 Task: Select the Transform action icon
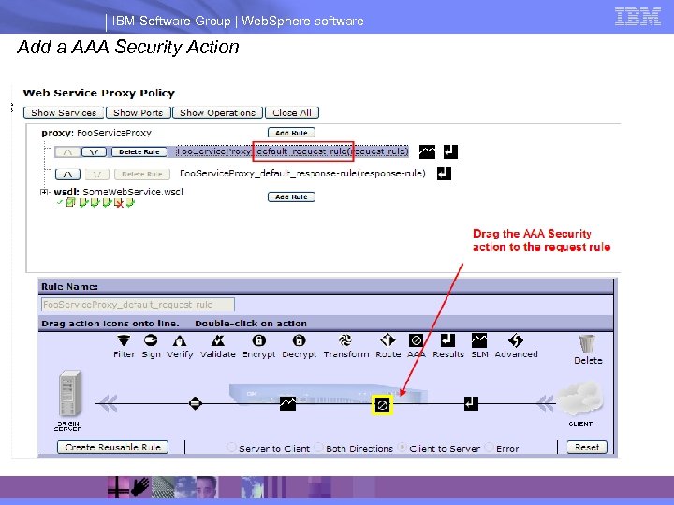(345, 340)
